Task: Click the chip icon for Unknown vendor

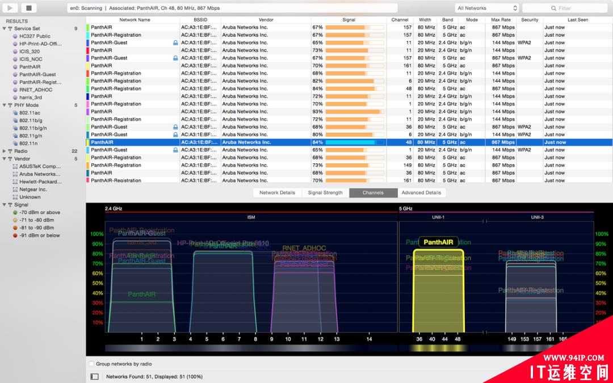Action: 15,197
